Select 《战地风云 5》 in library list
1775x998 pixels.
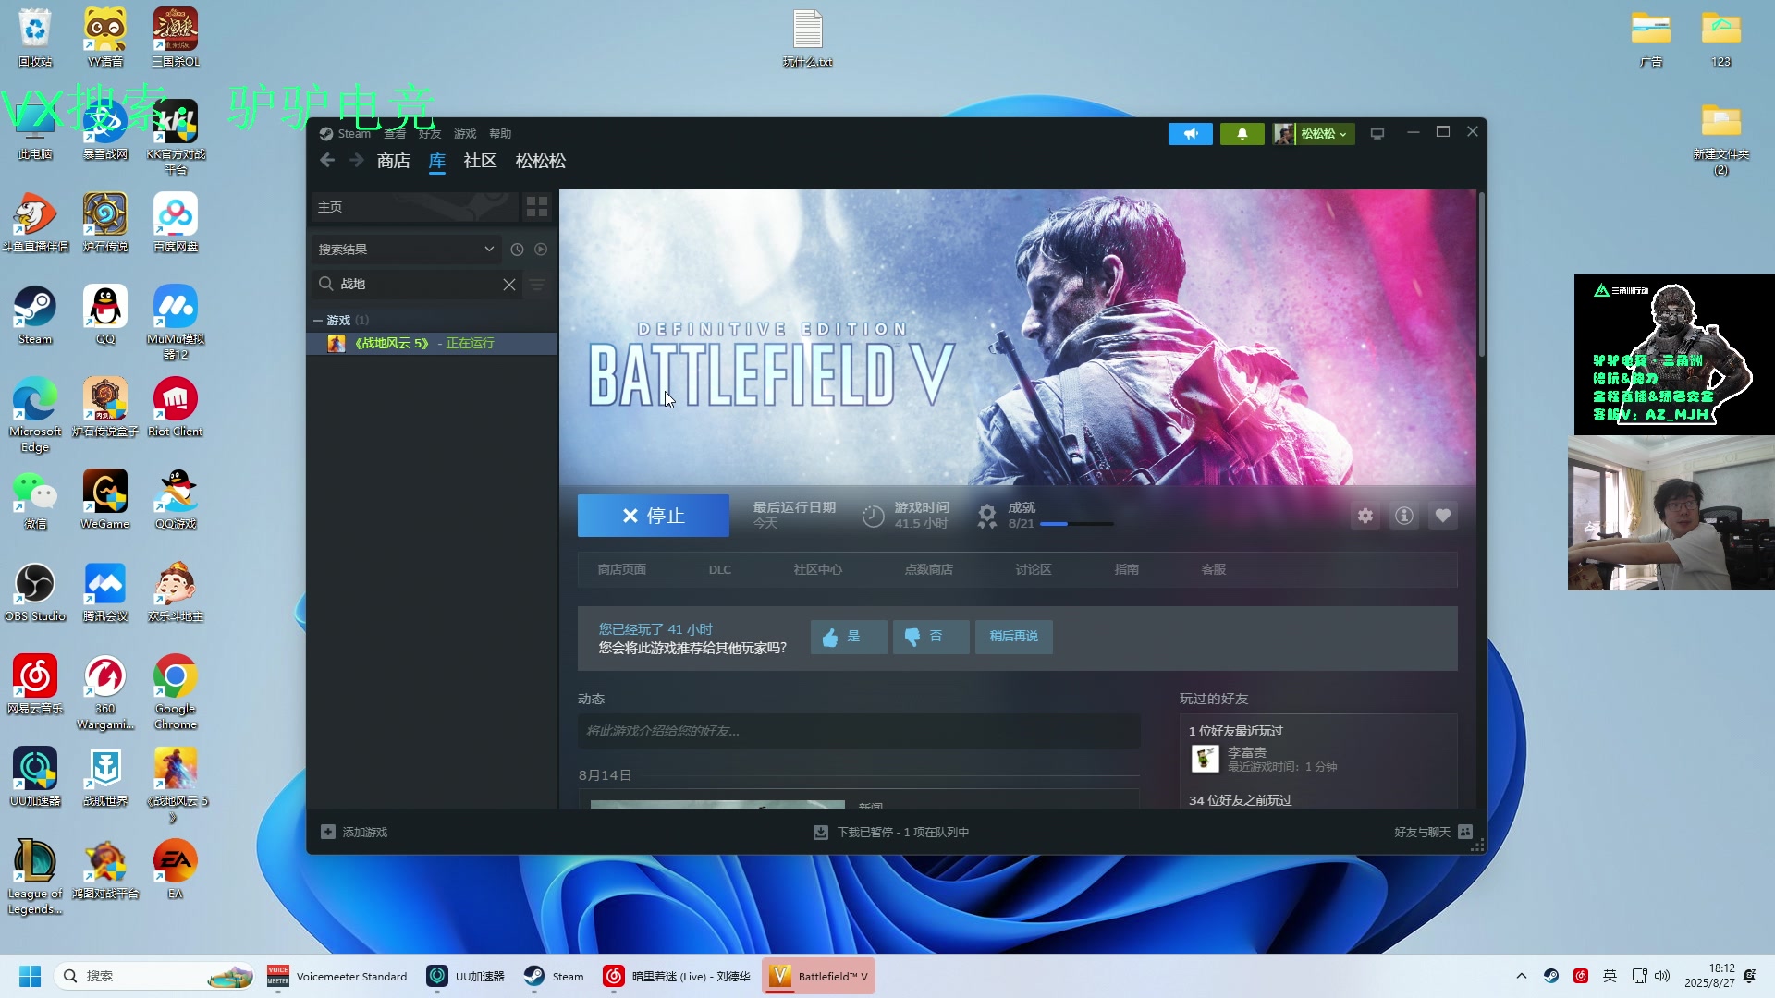pyautogui.click(x=433, y=344)
